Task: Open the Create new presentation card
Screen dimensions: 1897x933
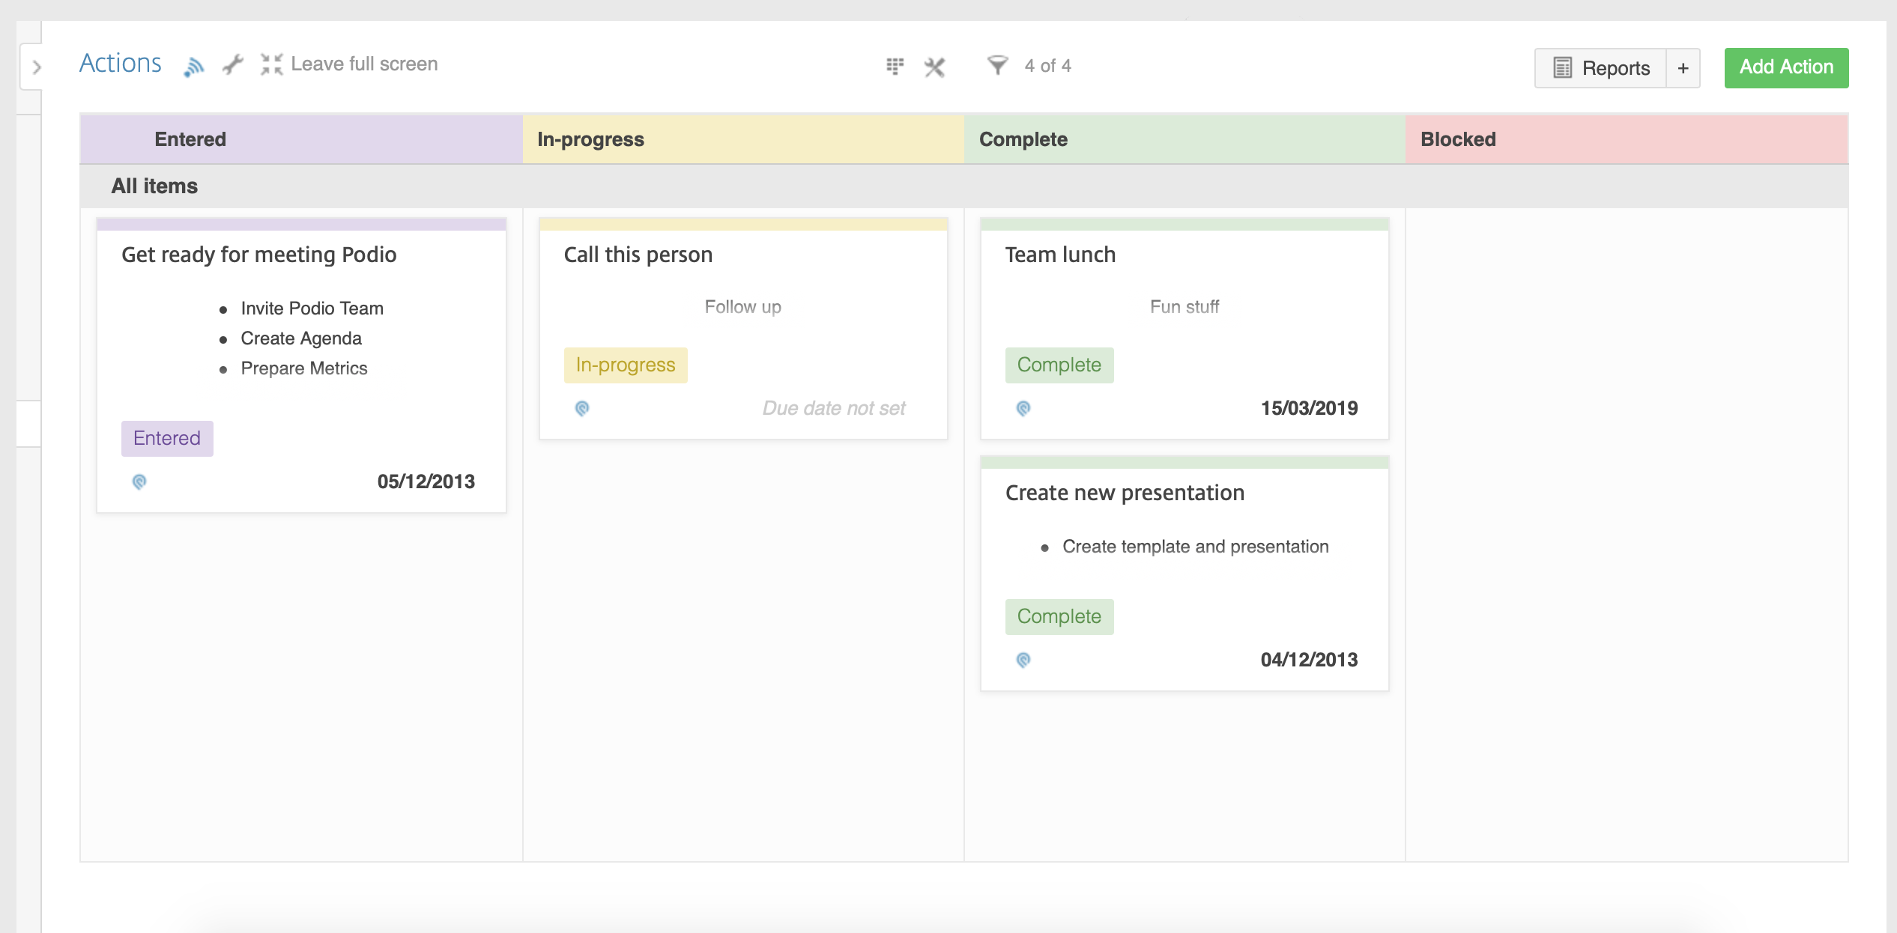Action: (x=1125, y=493)
